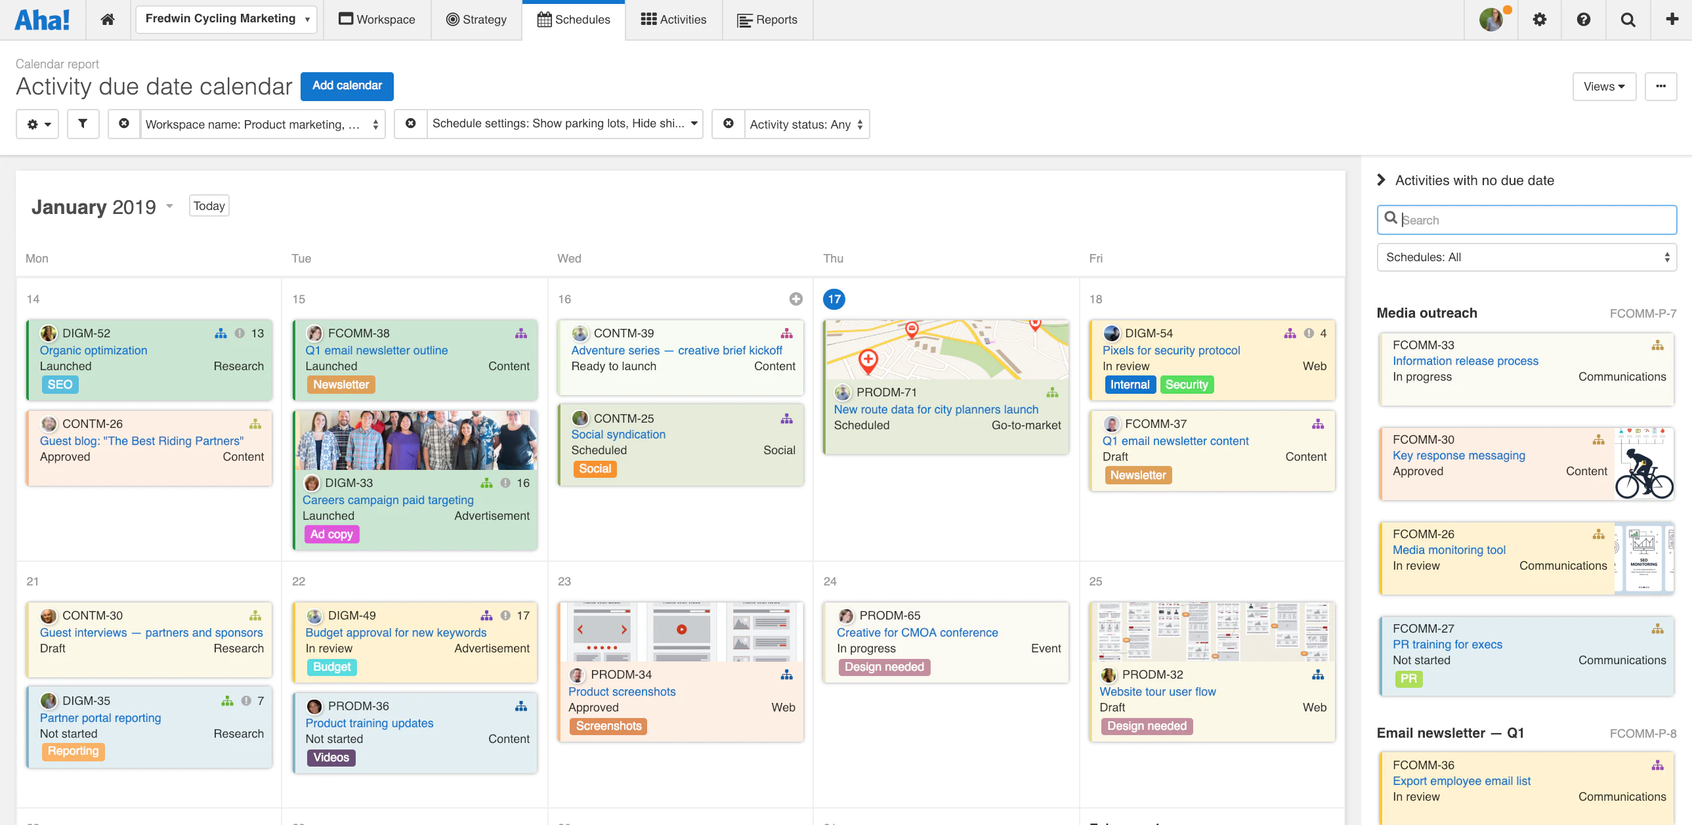This screenshot has width=1692, height=825.
Task: Click the home icon in navigation bar
Action: coord(108,20)
